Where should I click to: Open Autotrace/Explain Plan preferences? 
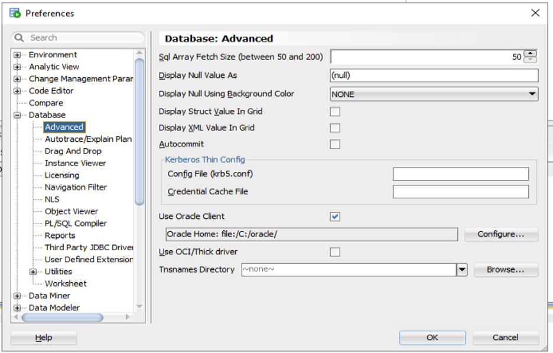[x=88, y=139]
